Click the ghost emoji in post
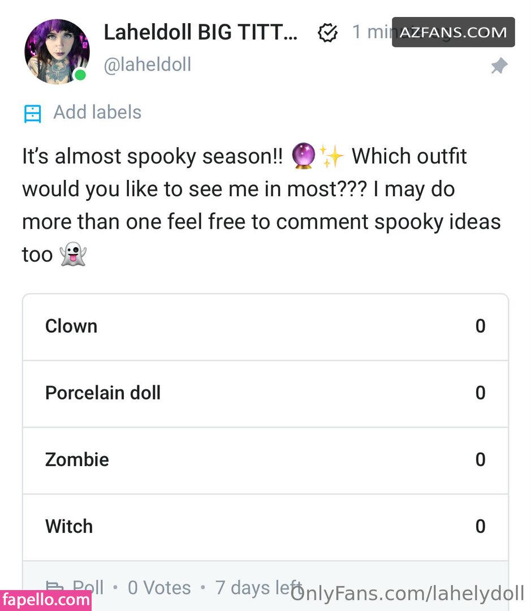The image size is (531, 611). 74,255
